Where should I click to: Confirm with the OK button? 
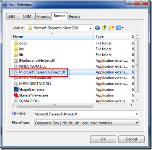[x=103, y=139]
